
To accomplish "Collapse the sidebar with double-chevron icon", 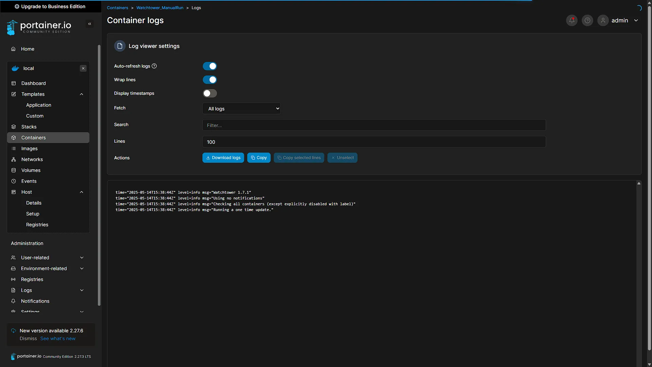I will tap(90, 24).
